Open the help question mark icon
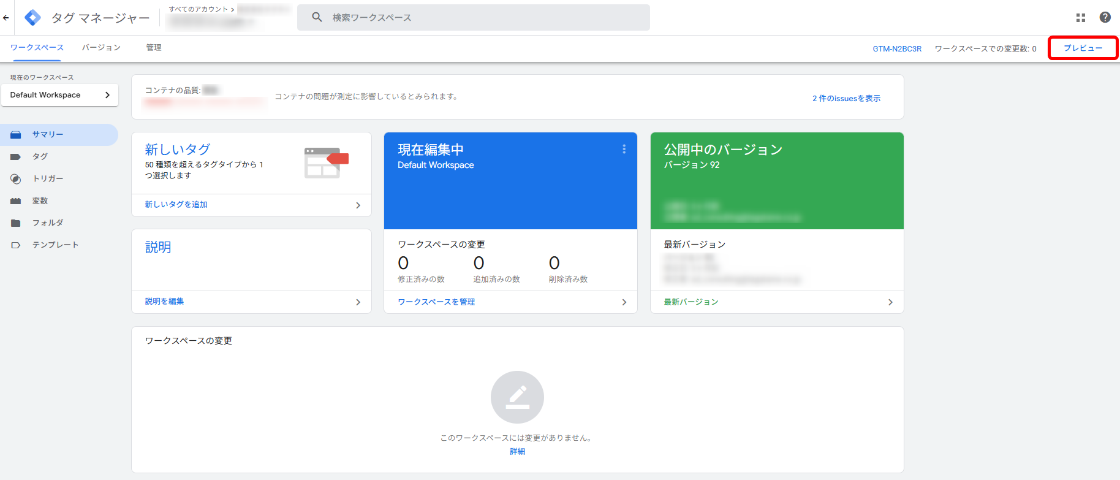This screenshot has width=1120, height=480. click(1105, 17)
